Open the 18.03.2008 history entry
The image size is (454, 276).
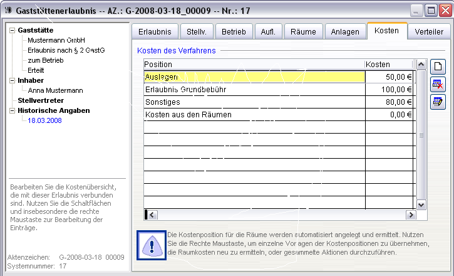(x=44, y=120)
